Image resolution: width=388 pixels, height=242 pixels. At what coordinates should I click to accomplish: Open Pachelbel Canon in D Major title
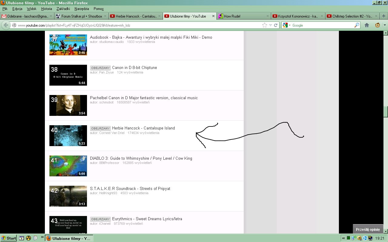point(144,98)
